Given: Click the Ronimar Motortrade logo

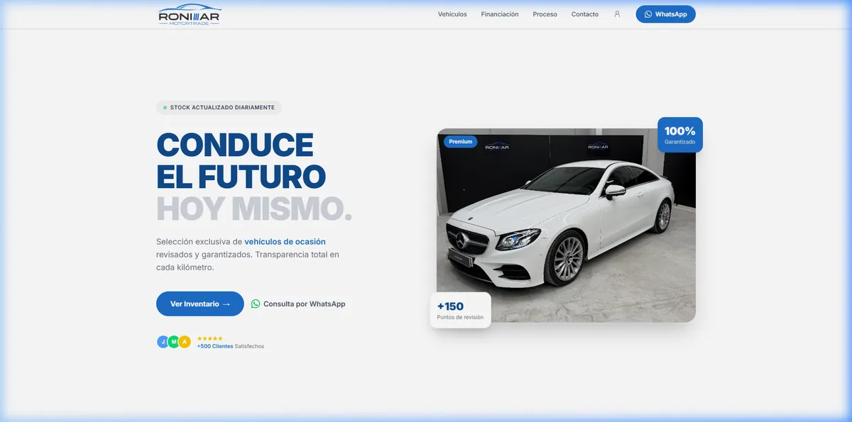Looking at the screenshot, I should (x=190, y=14).
